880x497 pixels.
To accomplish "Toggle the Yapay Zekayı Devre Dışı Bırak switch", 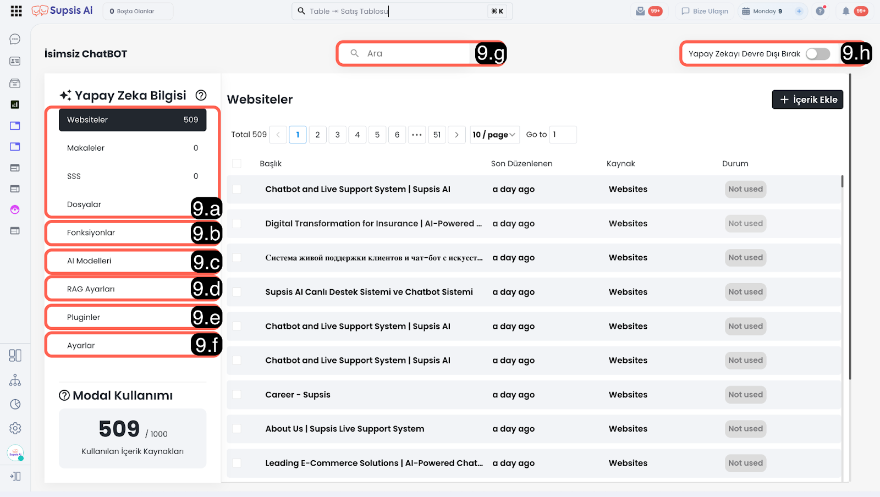I will (817, 54).
